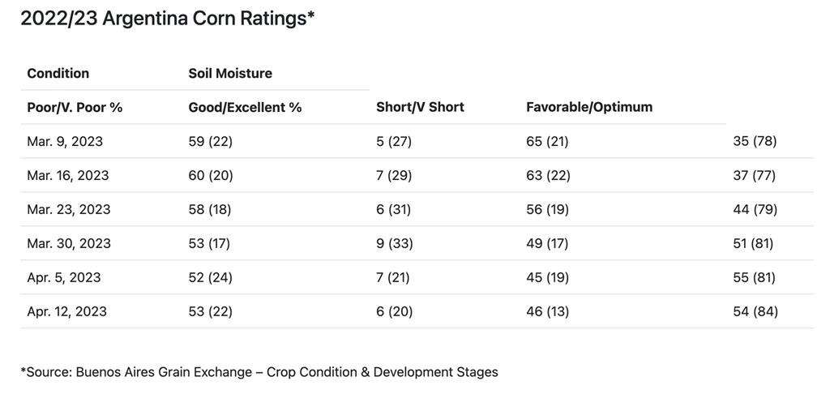Click the '7 (29)' value cell

coord(394,175)
